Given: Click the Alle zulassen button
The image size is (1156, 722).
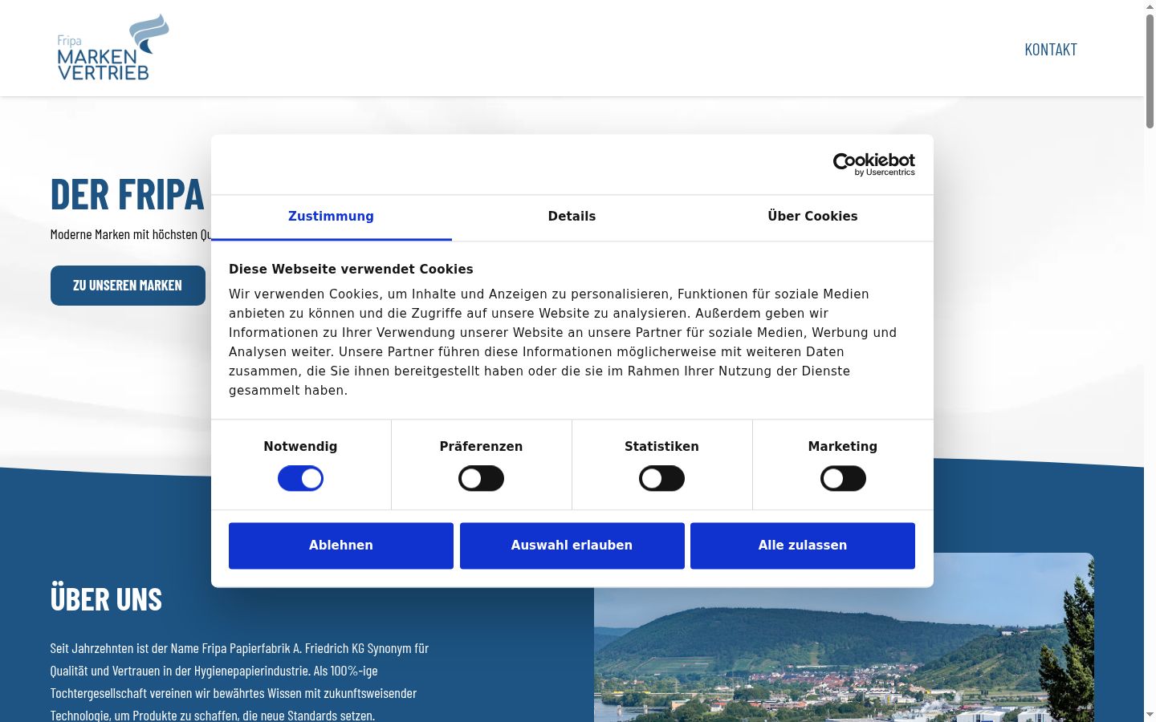Looking at the screenshot, I should [x=803, y=546].
